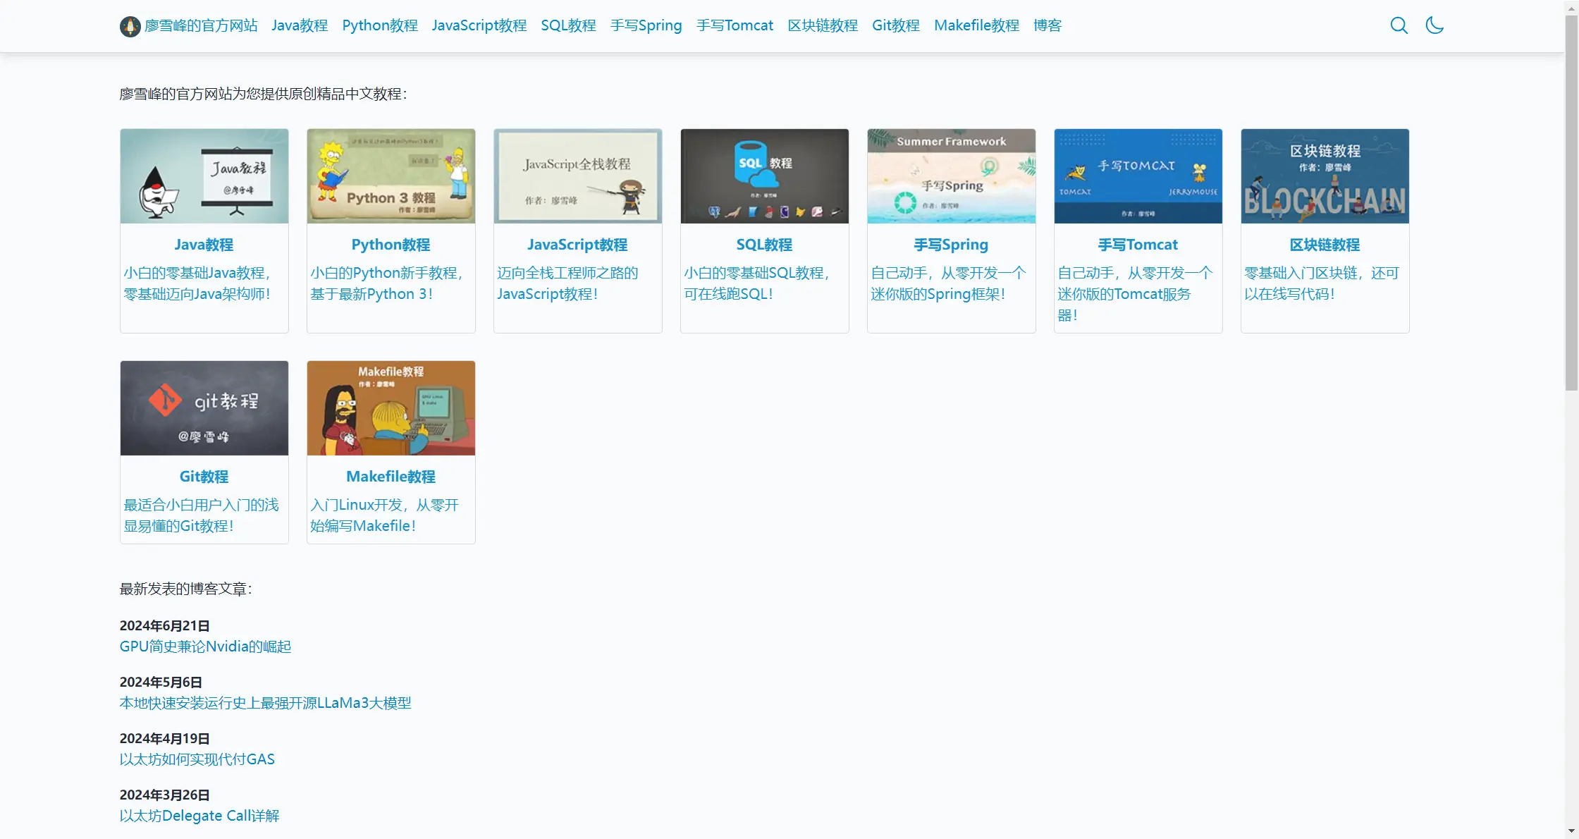Select 手写Spring in the navigation bar

pyautogui.click(x=646, y=25)
